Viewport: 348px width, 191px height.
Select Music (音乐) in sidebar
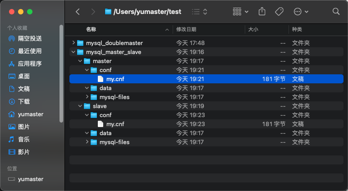[x=24, y=140]
